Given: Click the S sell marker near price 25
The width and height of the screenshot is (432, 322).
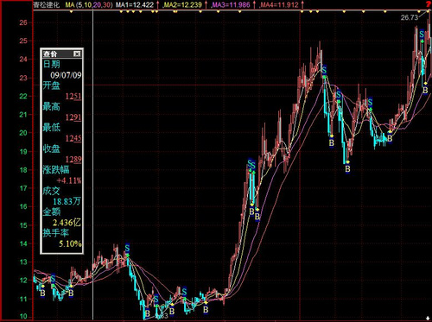Looking at the screenshot, I should click(422, 35).
